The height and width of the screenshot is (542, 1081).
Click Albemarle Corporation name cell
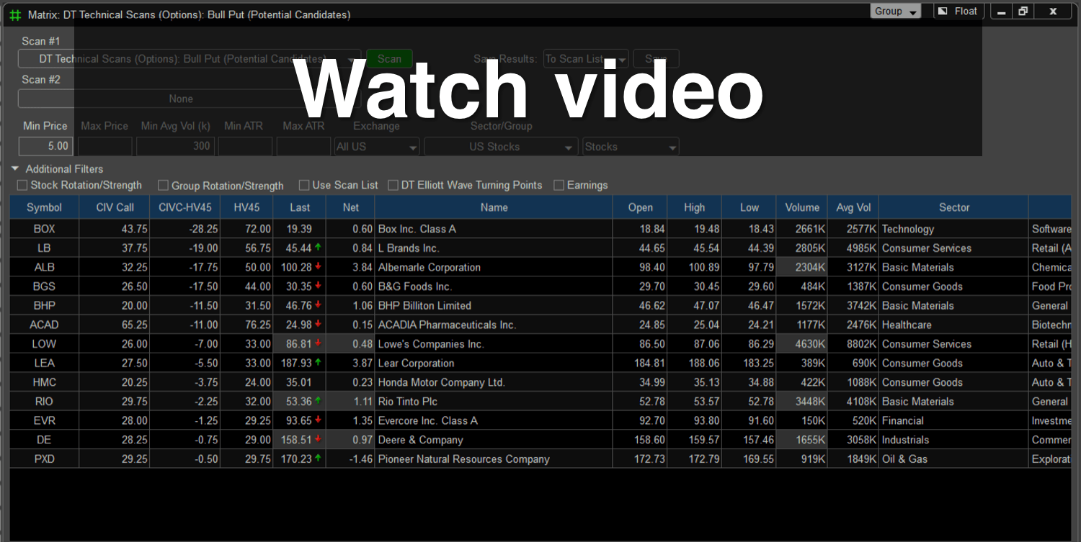494,267
